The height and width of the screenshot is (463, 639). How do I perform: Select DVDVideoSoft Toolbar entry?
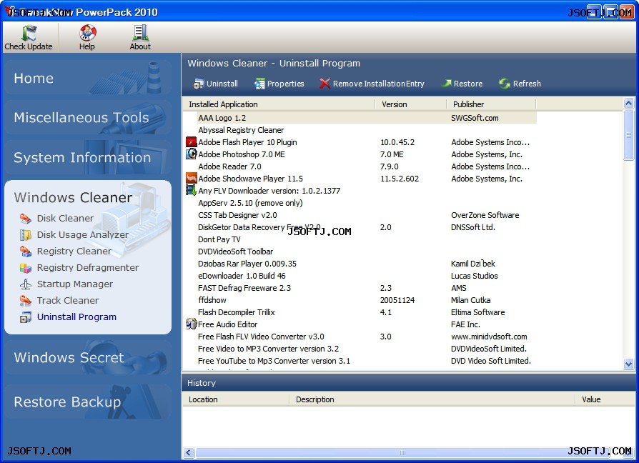[236, 252]
